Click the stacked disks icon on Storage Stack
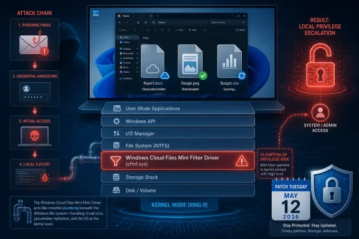This screenshot has width=359, height=239. pos(117,177)
